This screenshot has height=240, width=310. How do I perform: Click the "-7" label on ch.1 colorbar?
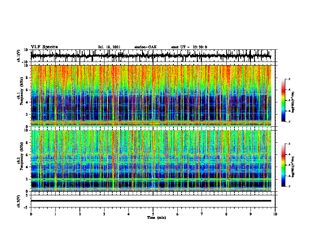[288, 122]
